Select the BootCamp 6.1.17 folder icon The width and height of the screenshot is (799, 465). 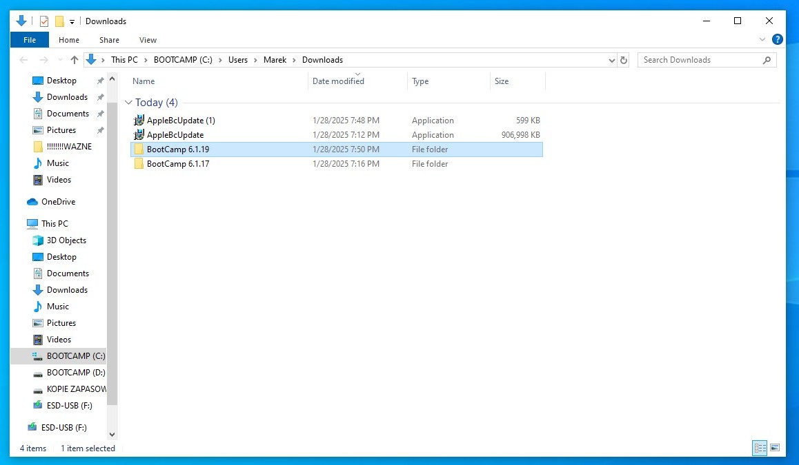click(139, 164)
